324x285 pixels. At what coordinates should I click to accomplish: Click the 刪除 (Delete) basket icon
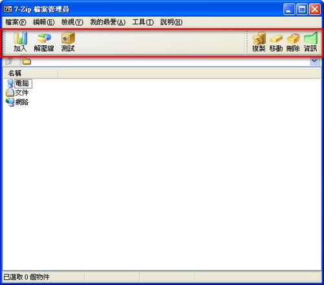[x=294, y=38]
